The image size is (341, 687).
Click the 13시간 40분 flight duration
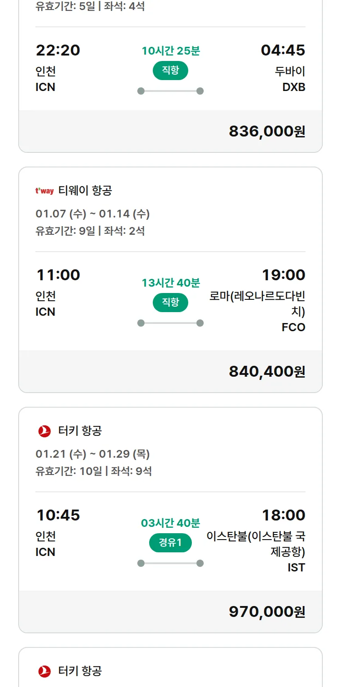tap(170, 283)
